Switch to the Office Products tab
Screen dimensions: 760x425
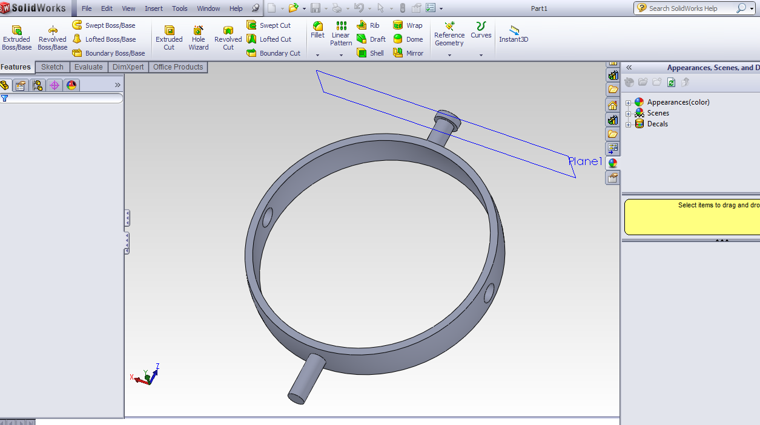pyautogui.click(x=178, y=67)
